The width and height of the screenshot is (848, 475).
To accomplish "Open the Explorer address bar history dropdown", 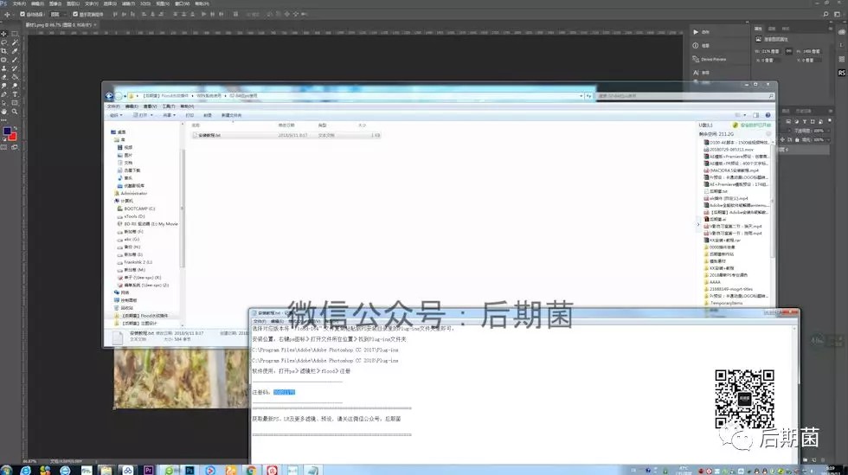I will [x=581, y=96].
